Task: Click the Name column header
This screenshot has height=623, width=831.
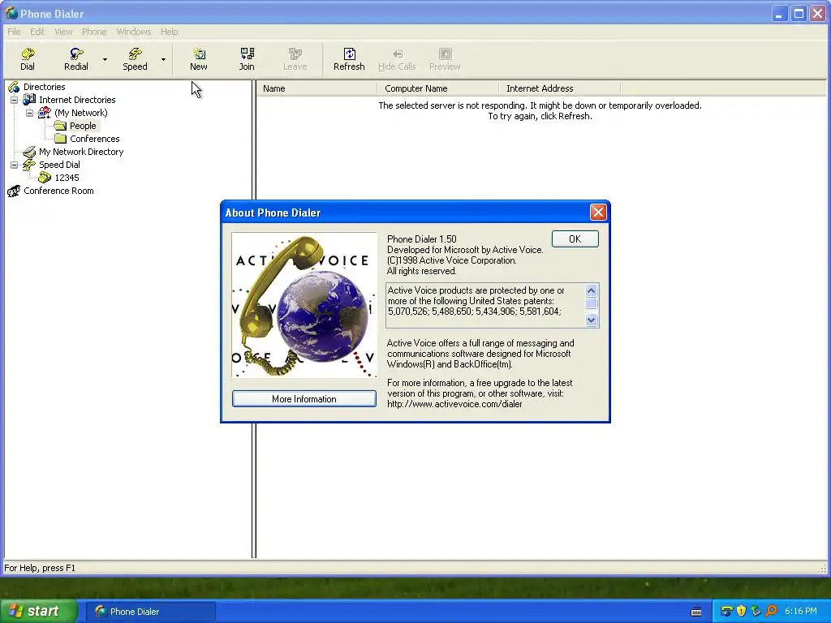Action: click(x=317, y=88)
